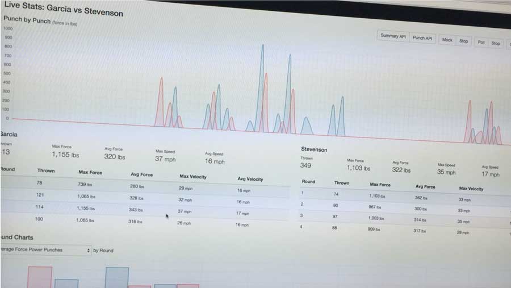Viewport: 511px width, 288px height.
Task: Click Stevenson's max force '909 lbs'
Action: [374, 229]
